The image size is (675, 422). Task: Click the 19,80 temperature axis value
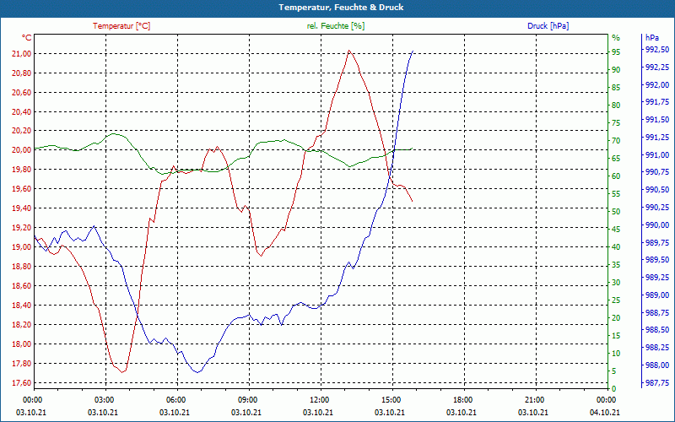22,170
